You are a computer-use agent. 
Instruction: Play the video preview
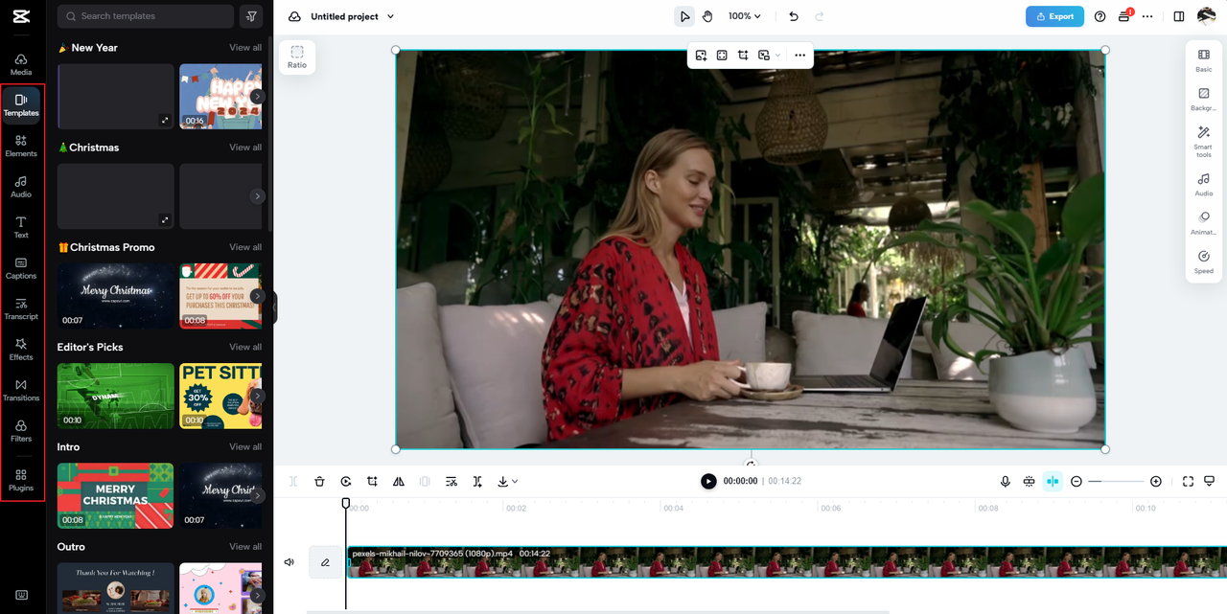point(708,482)
